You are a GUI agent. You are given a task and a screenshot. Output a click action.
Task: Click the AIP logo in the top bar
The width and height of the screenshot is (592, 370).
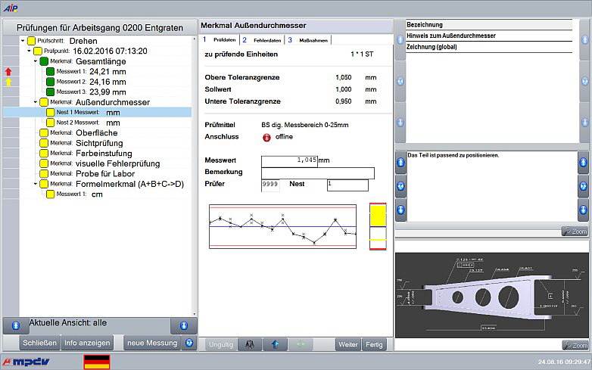tap(11, 8)
